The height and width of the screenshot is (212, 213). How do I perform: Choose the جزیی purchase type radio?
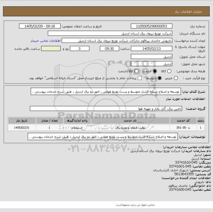pyautogui.click(x=176, y=78)
